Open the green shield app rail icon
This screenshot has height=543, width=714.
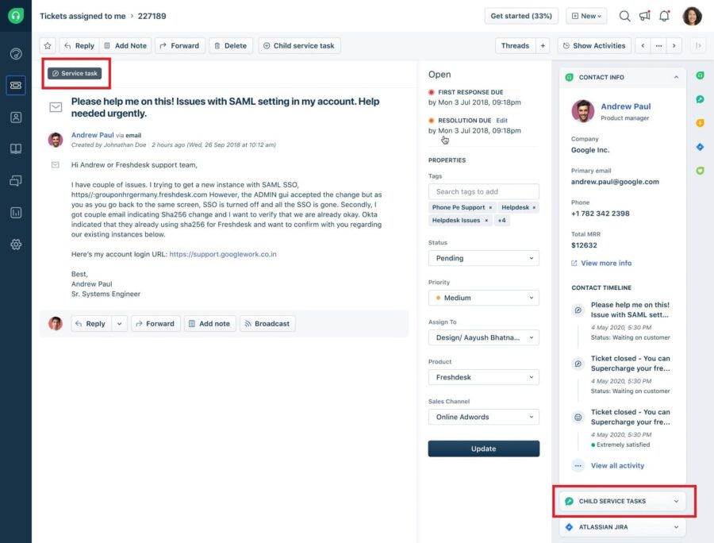point(701,171)
